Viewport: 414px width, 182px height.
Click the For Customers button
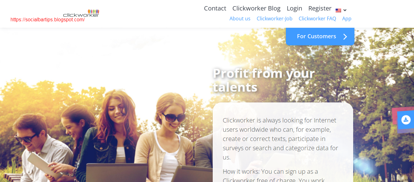[x=320, y=36]
